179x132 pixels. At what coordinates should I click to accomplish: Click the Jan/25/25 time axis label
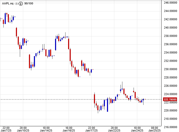coord(154,130)
